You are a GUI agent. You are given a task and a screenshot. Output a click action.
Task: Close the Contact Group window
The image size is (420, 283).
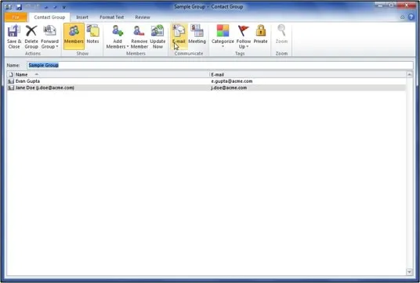click(x=407, y=5)
